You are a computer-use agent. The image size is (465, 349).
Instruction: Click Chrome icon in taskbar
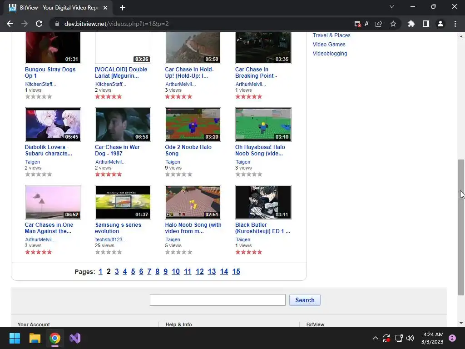(55, 338)
